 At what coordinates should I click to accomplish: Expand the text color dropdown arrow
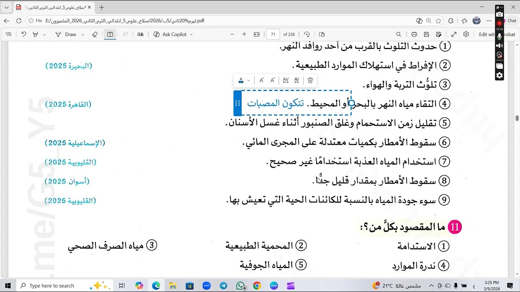click(x=249, y=80)
